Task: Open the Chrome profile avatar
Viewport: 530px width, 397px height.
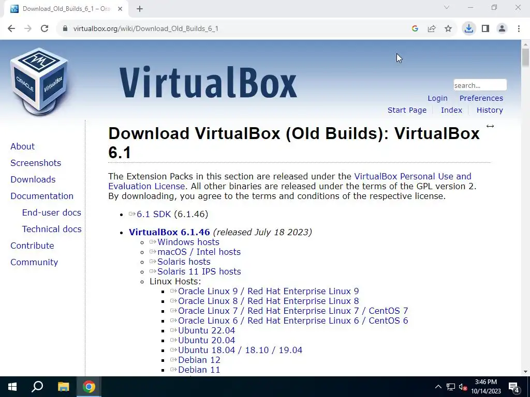Action: 502,29
